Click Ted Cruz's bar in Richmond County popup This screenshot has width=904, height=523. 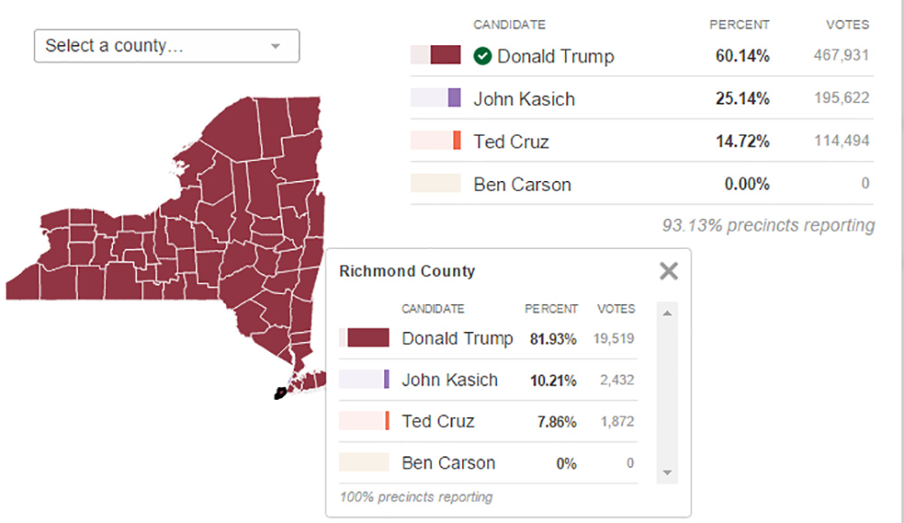click(x=386, y=421)
